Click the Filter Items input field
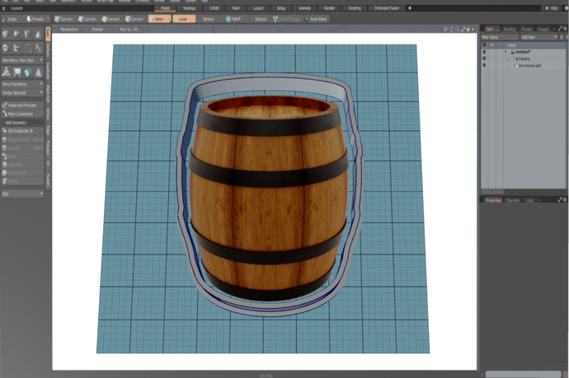This screenshot has height=378, width=569. click(x=501, y=37)
